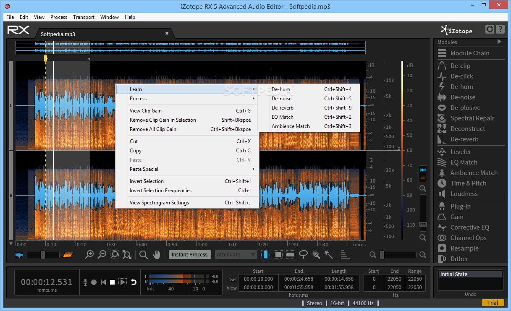
Task: Expand the Learn submenu entry
Action: pyautogui.click(x=187, y=89)
